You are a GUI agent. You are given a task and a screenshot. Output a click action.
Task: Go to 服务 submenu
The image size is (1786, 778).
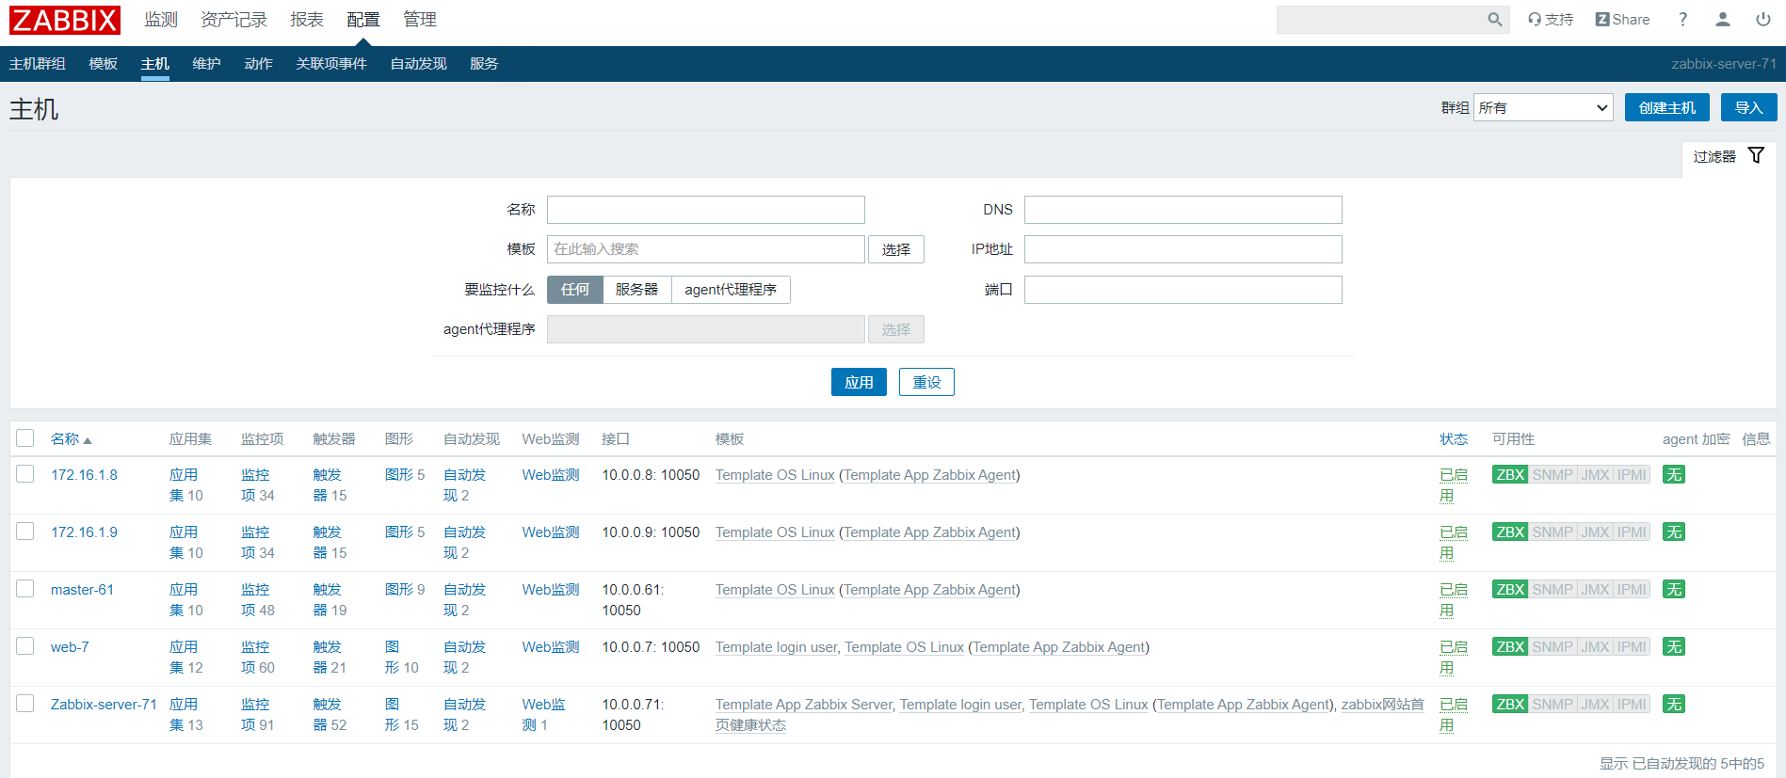pyautogui.click(x=484, y=64)
